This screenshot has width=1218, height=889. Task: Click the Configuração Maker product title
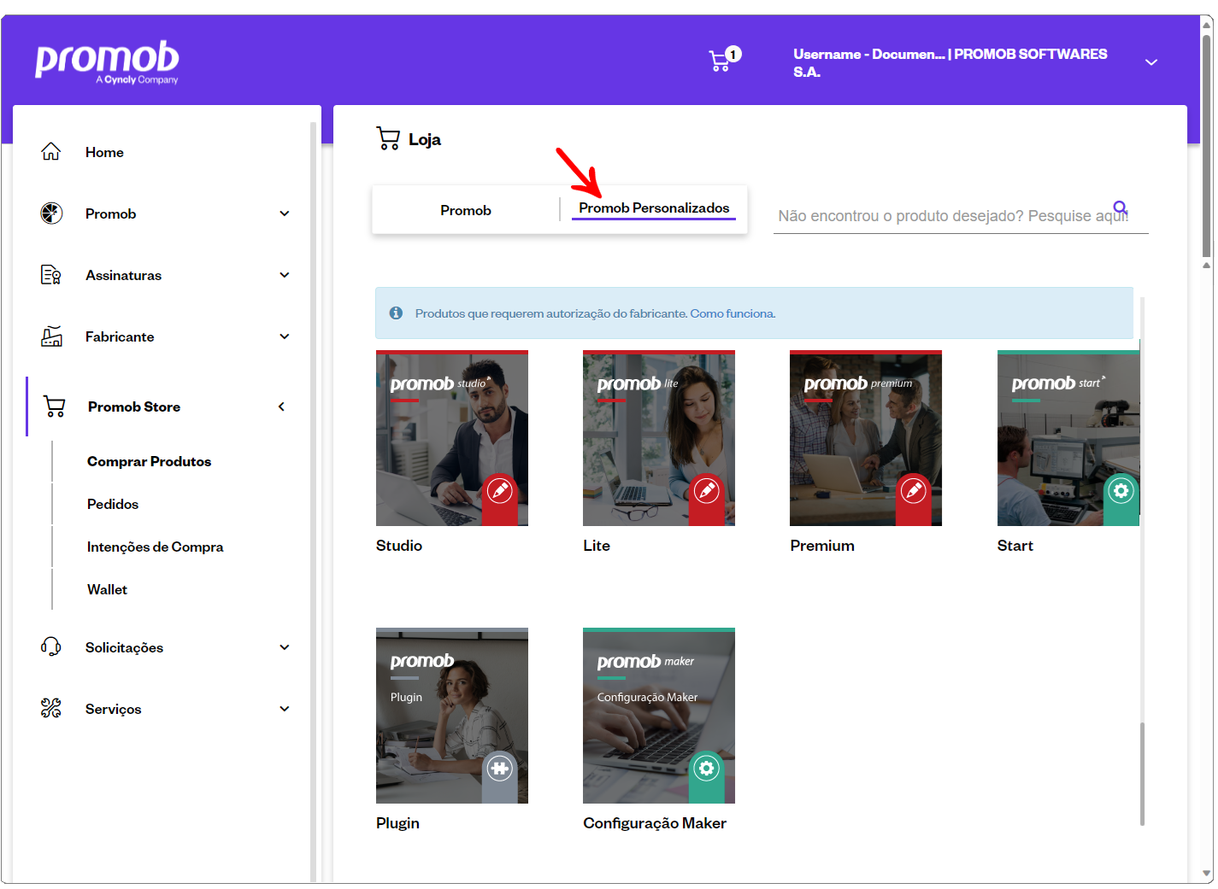pos(655,823)
